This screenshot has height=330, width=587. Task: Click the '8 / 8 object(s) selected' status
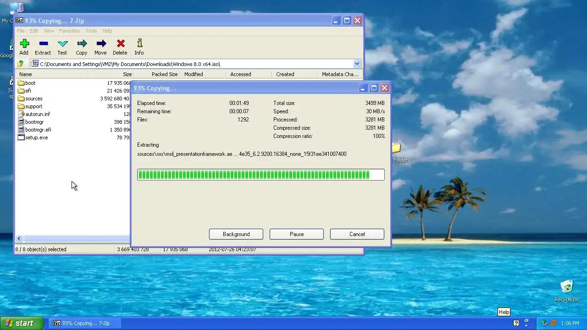41,249
